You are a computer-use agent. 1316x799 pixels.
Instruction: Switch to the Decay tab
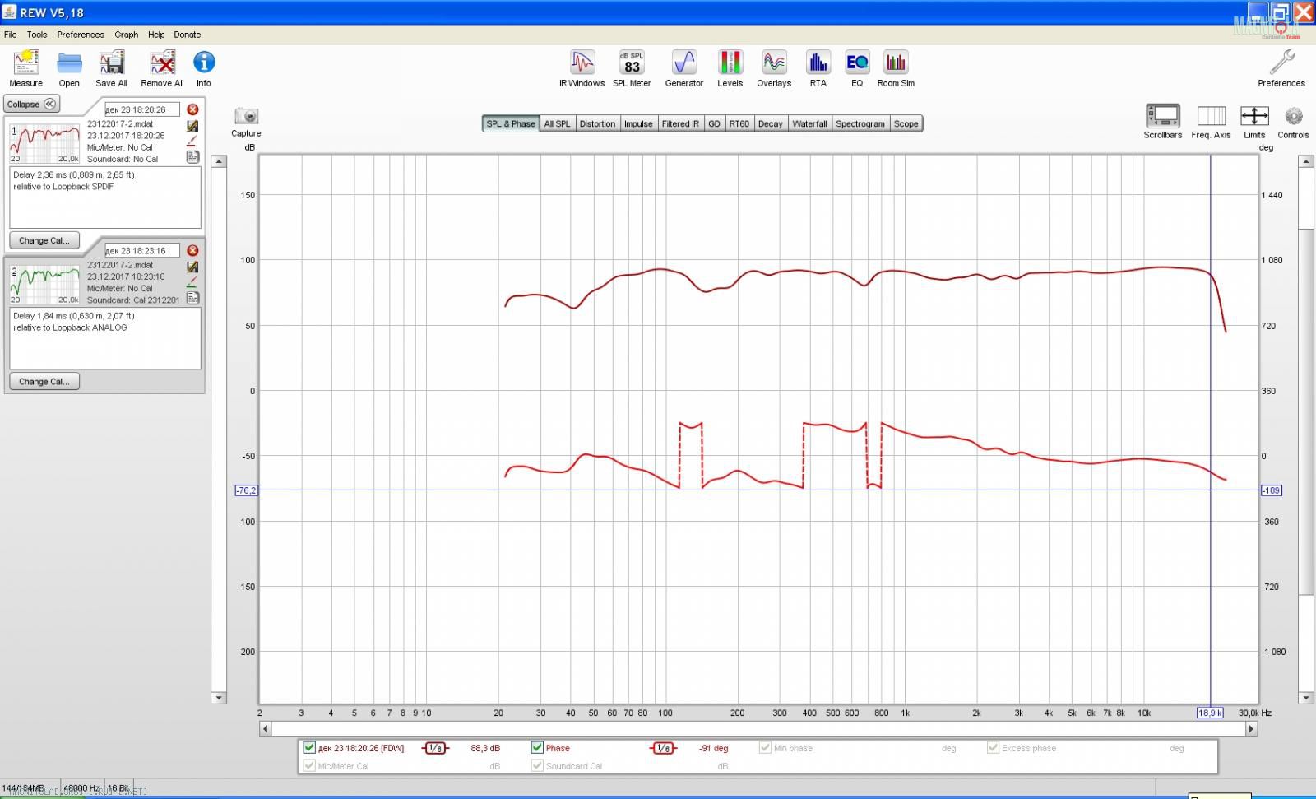pos(771,123)
